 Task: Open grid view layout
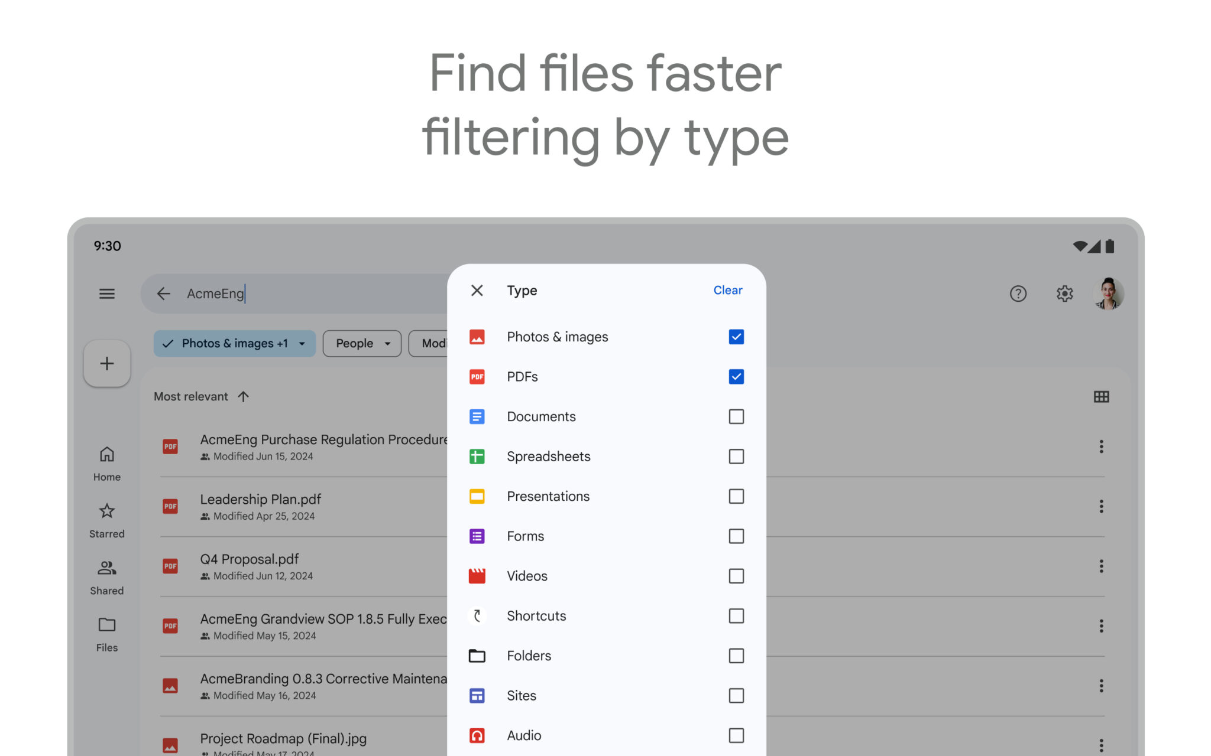[x=1101, y=396]
